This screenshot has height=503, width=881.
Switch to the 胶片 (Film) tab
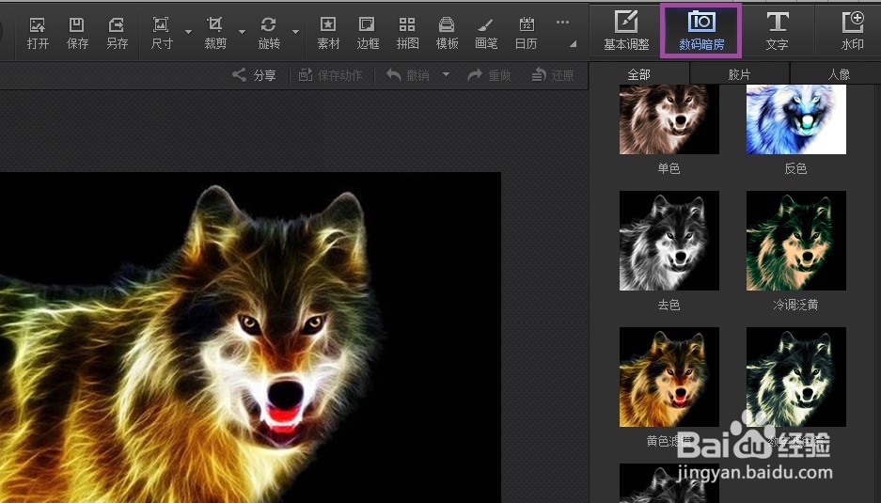739,74
